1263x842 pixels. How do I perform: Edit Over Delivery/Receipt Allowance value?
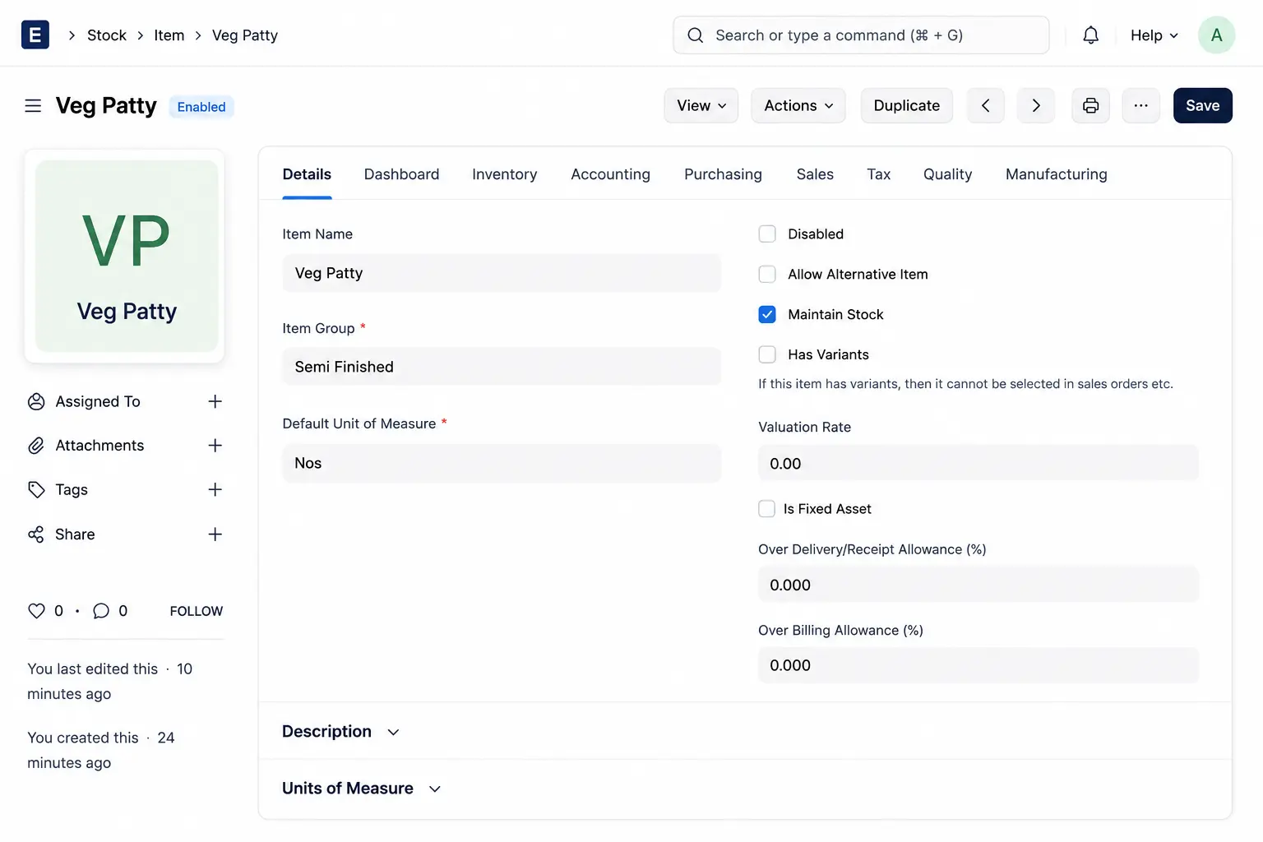click(978, 585)
